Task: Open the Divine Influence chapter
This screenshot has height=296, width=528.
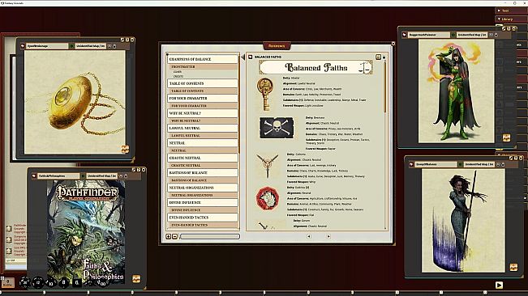Action: [203, 202]
